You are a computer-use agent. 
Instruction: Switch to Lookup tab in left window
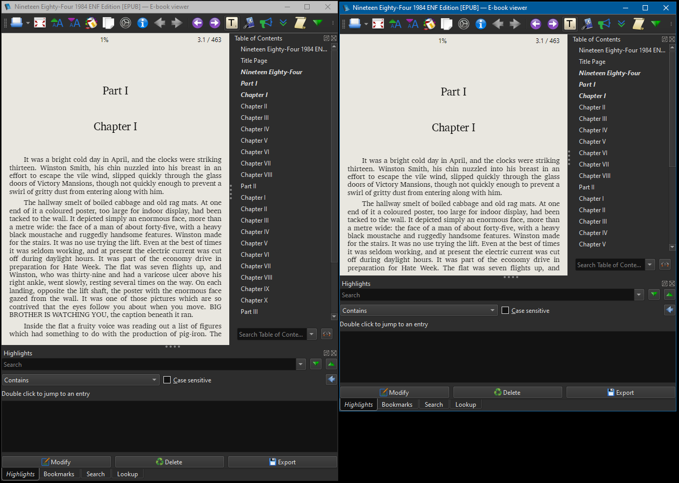coord(128,474)
